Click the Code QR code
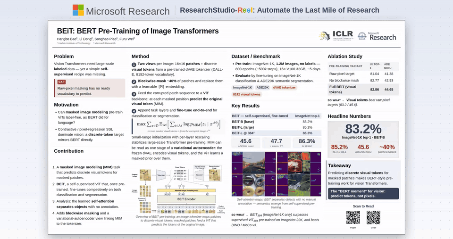Screen dimensions: 453x239 click(374, 218)
